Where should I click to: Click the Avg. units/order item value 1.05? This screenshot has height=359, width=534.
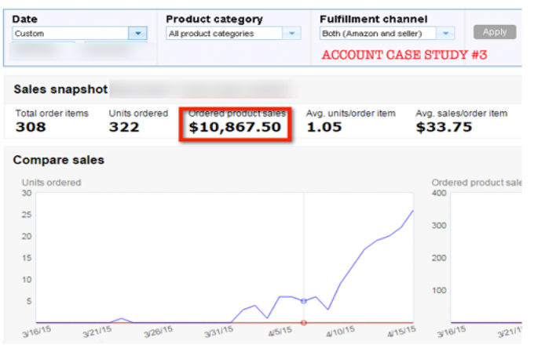click(x=324, y=127)
